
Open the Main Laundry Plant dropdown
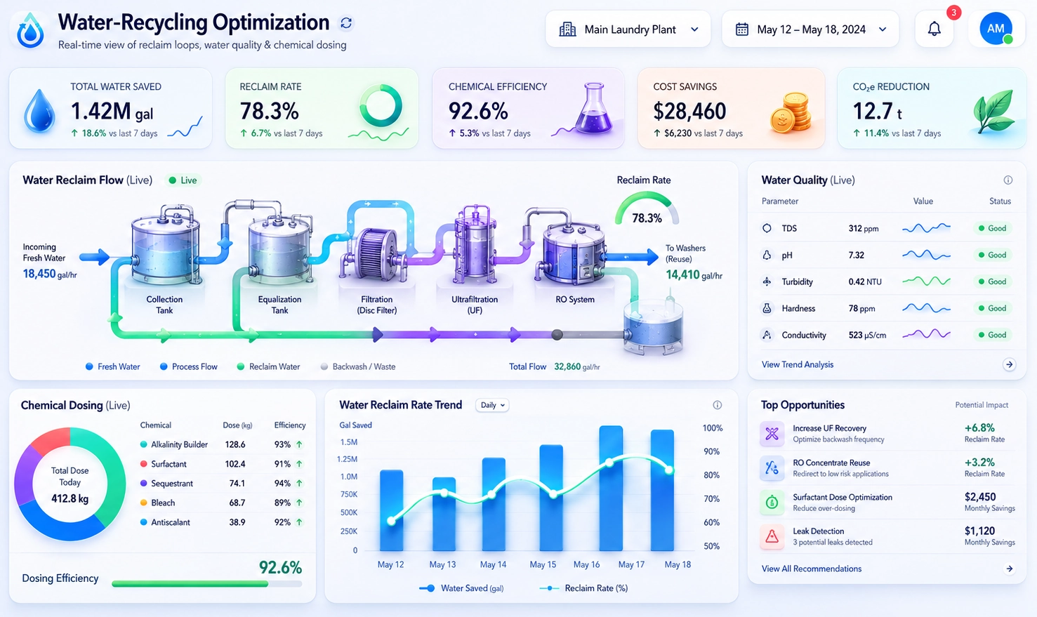click(628, 29)
